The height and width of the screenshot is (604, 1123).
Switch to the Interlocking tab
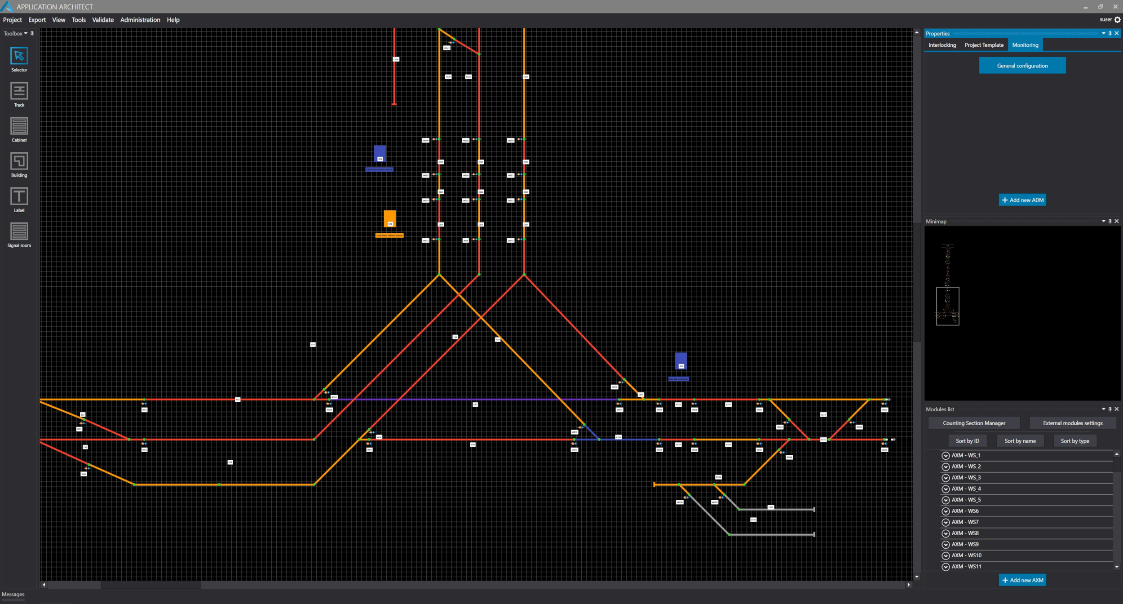point(942,45)
